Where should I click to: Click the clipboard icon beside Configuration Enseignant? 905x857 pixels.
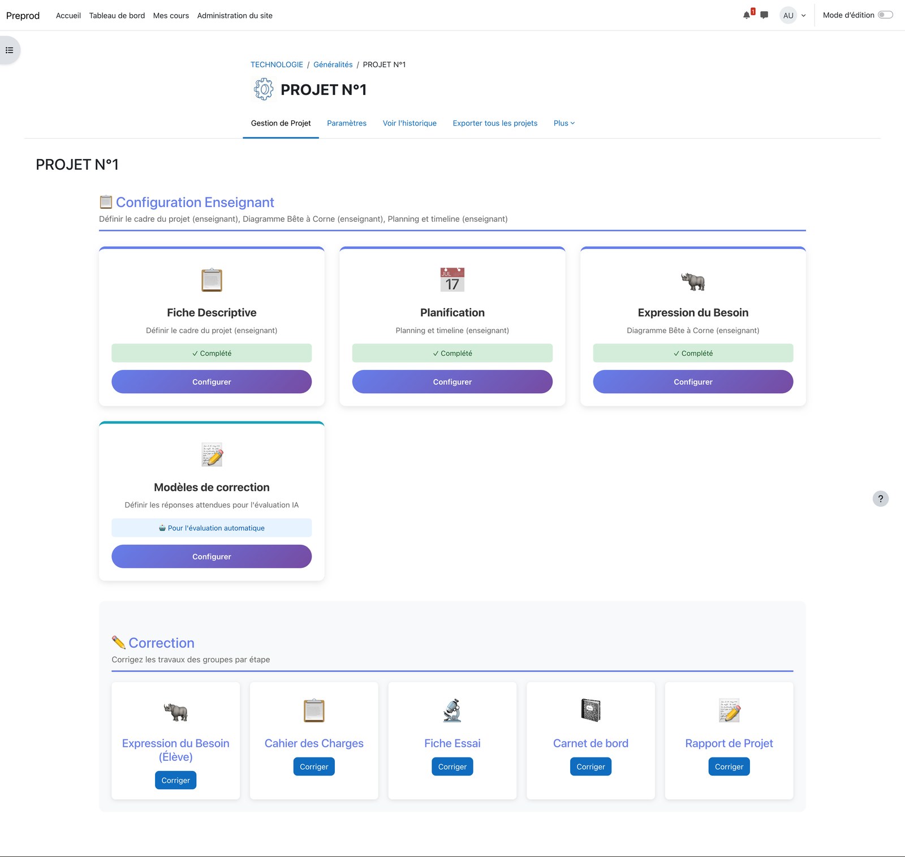(106, 202)
